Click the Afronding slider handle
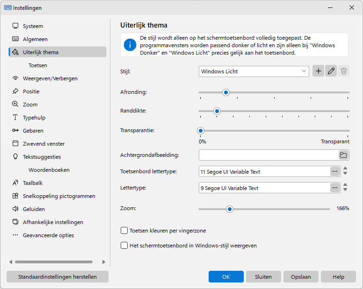 click(x=226, y=92)
